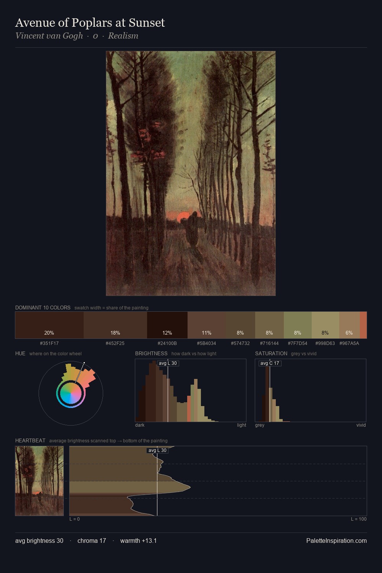
Task: Select the #24100B swatch showing 12%
Action: tap(167, 325)
